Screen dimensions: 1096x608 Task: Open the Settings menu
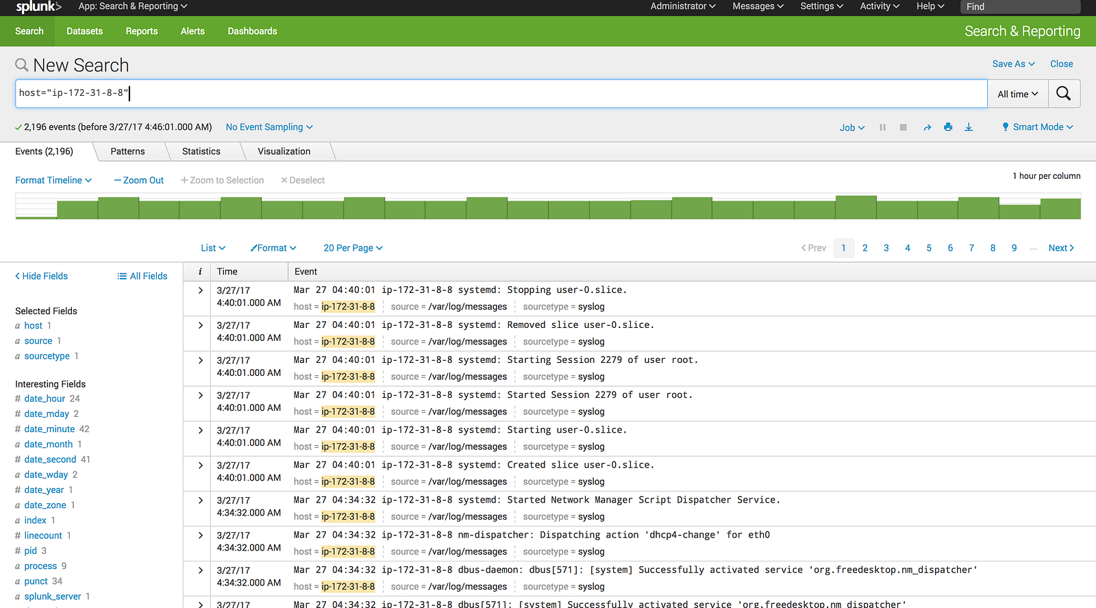822,6
